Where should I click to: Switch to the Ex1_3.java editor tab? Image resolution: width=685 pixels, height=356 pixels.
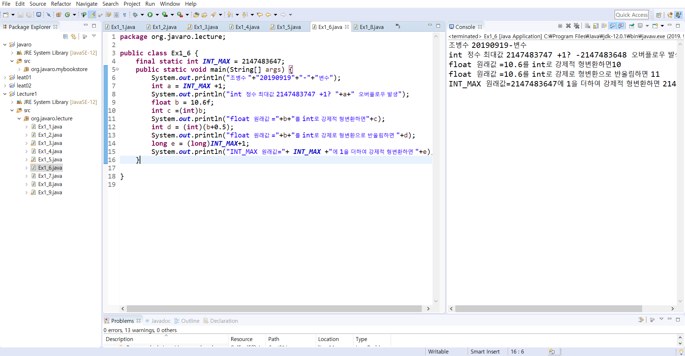tap(203, 27)
